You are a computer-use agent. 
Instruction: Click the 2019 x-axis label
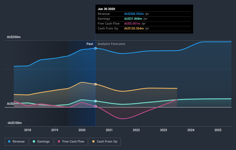click(x=55, y=130)
